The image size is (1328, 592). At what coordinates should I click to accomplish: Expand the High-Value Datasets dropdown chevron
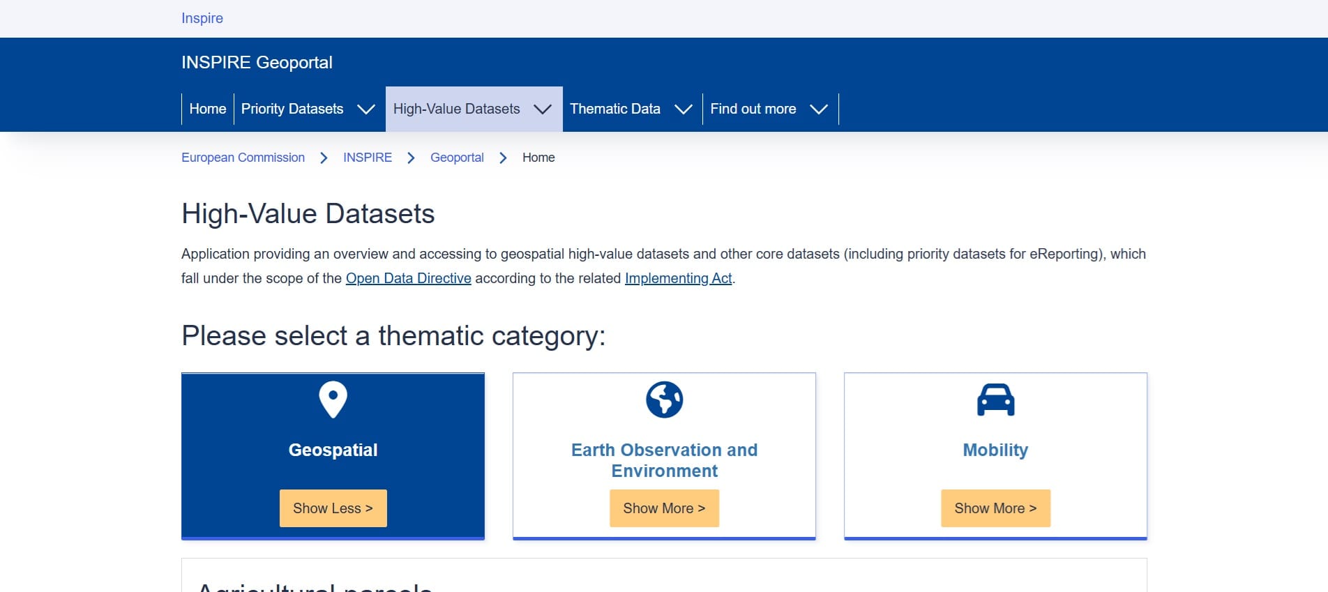pyautogui.click(x=543, y=109)
